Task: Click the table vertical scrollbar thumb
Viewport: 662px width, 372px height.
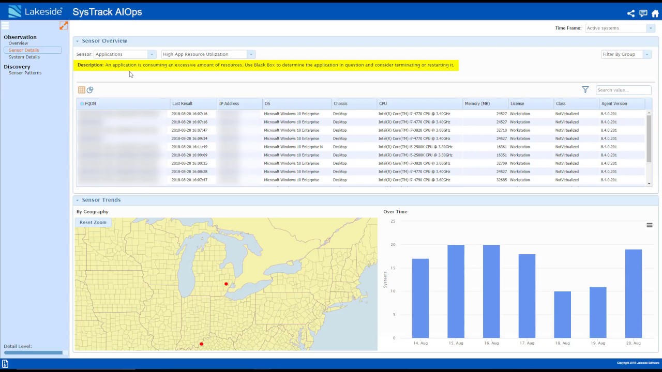Action: [649, 138]
